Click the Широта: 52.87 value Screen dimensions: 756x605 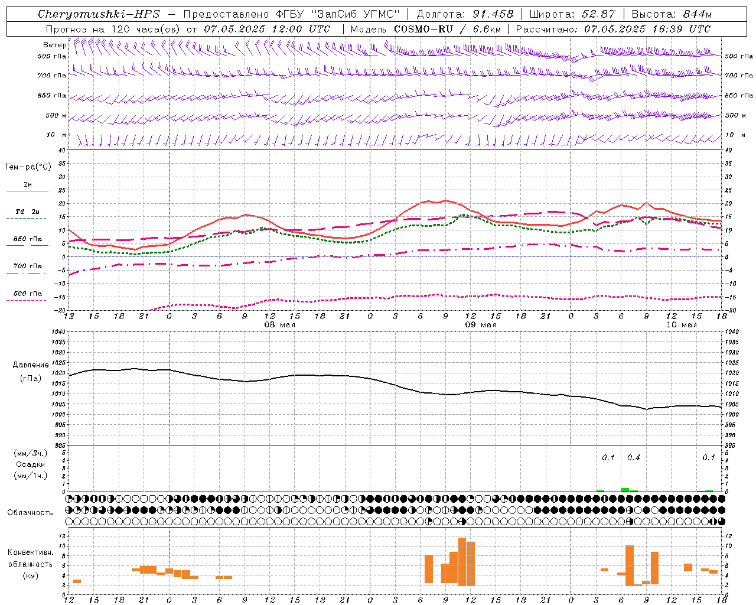(572, 14)
